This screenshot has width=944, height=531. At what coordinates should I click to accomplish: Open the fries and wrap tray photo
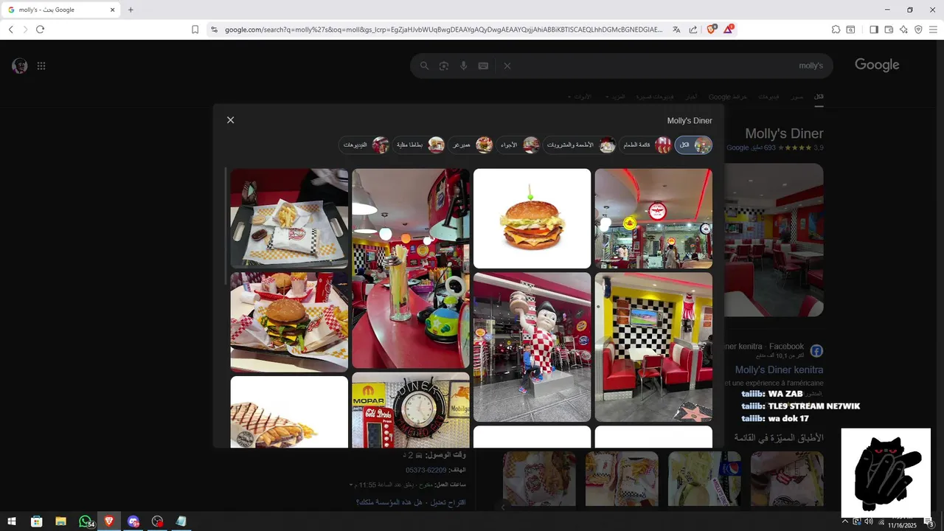coord(289,218)
